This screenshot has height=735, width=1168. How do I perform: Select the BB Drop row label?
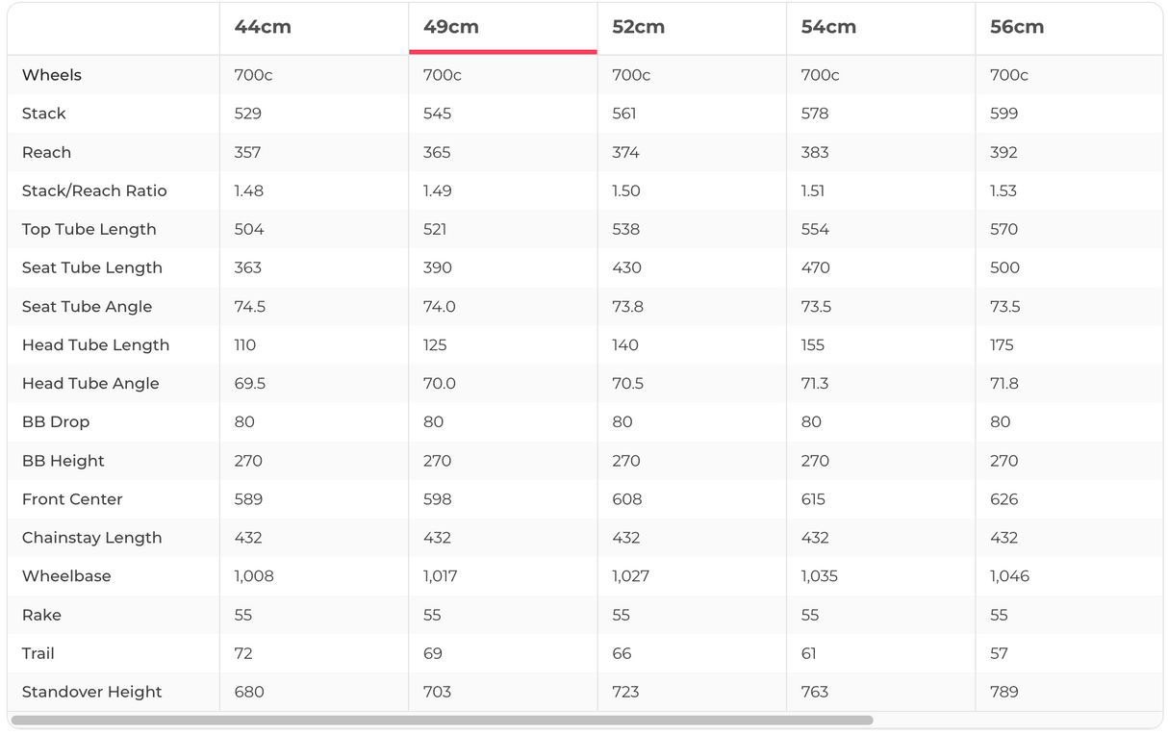(56, 421)
